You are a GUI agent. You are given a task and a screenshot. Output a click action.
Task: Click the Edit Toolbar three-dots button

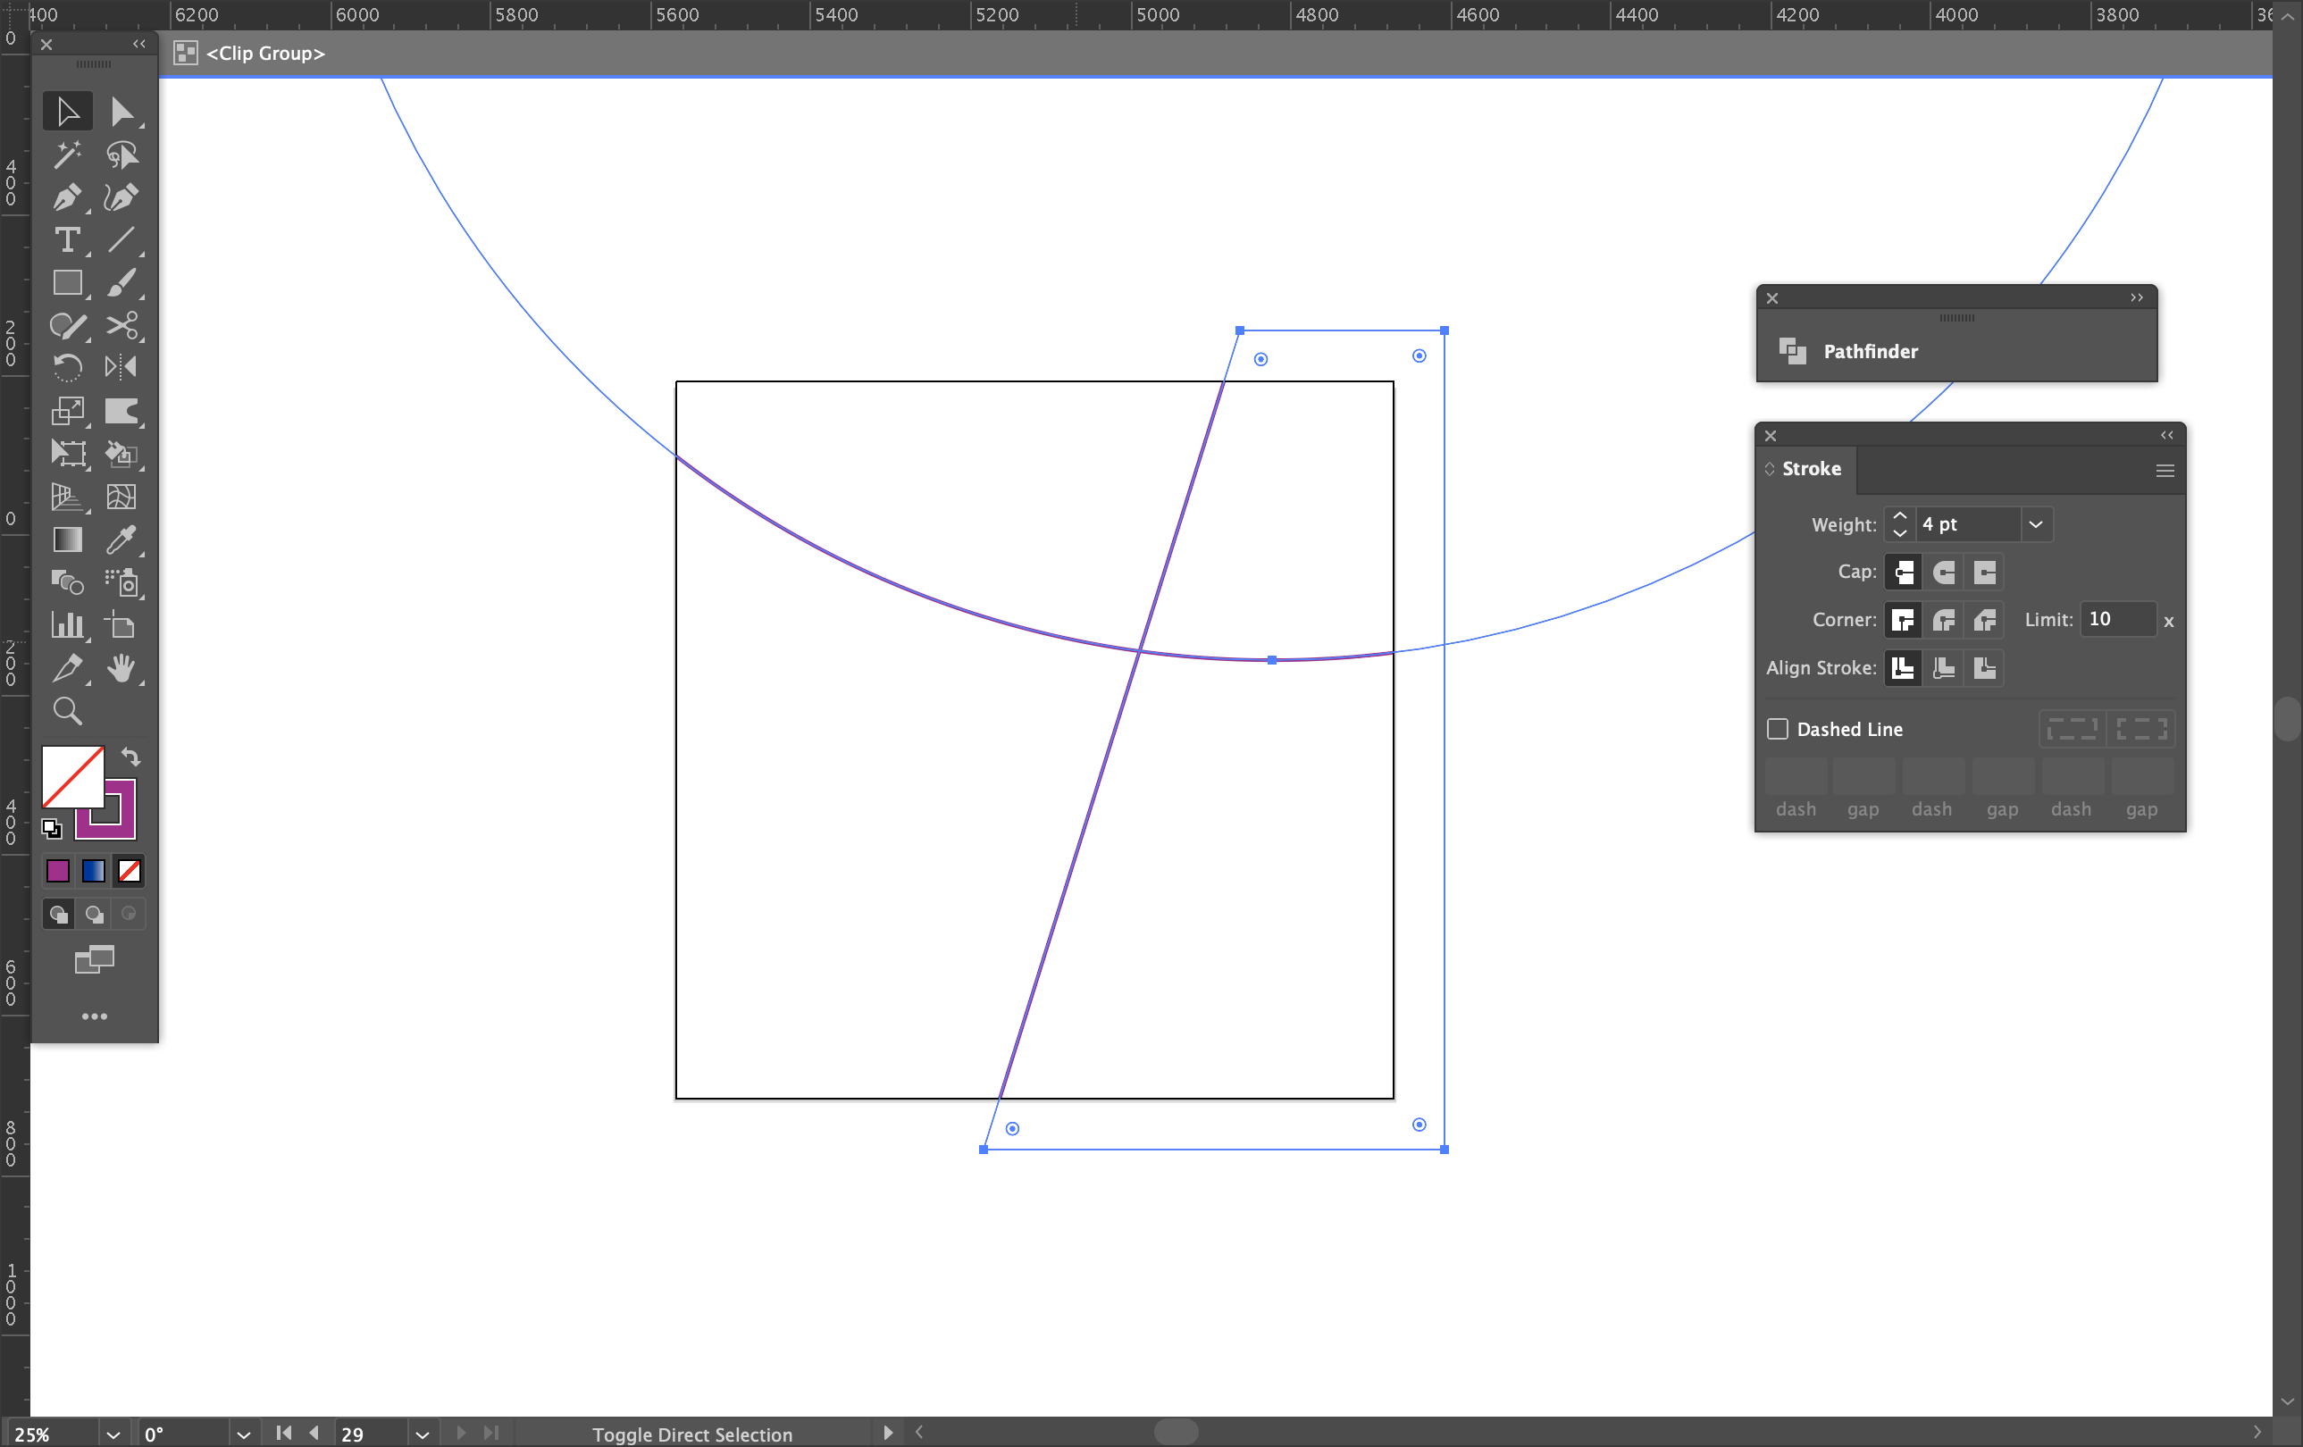pos(95,1016)
